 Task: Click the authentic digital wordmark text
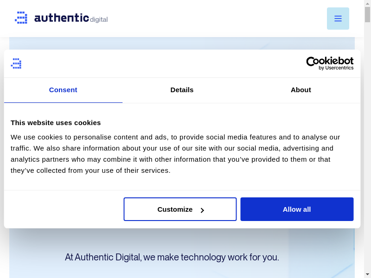click(x=70, y=18)
